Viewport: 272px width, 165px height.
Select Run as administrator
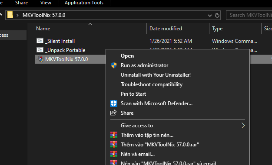[144, 65]
